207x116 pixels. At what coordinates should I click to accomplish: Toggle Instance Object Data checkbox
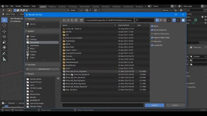coord(152,38)
